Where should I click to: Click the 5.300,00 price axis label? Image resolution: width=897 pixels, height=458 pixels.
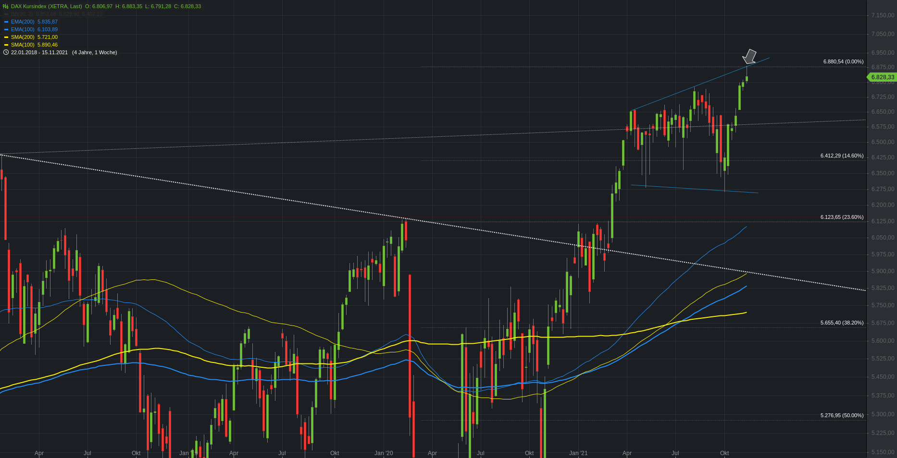coord(883,414)
